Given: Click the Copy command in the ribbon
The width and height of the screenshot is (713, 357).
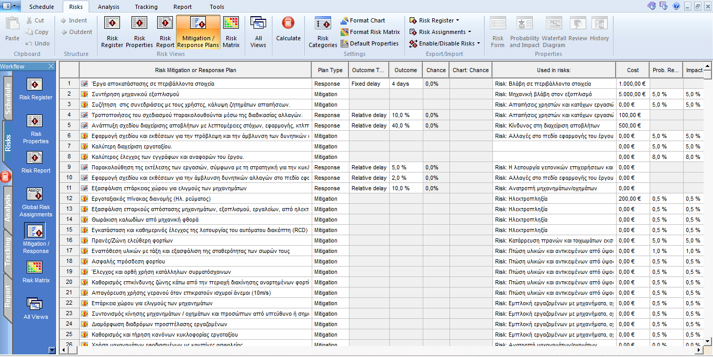Looking at the screenshot, I should 37,32.
